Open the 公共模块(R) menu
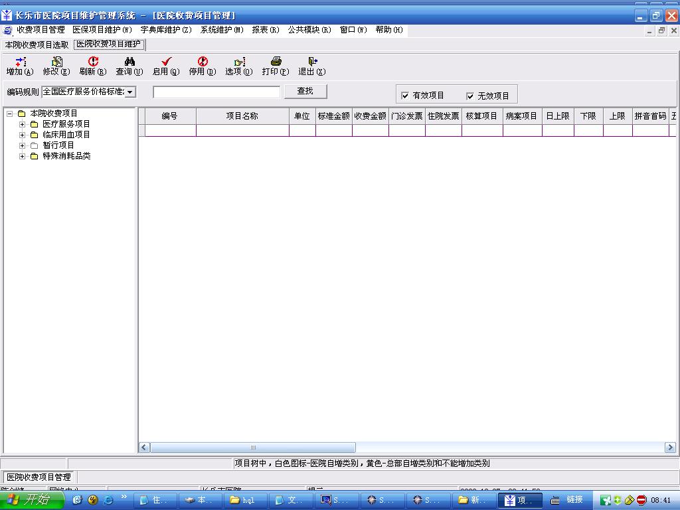Viewport: 680px width, 510px height. point(309,30)
